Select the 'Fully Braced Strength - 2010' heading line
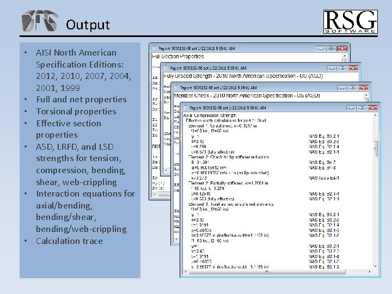 [x=243, y=76]
